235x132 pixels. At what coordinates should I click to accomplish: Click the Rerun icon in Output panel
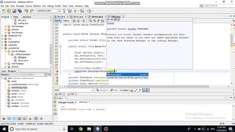click(x=55, y=102)
